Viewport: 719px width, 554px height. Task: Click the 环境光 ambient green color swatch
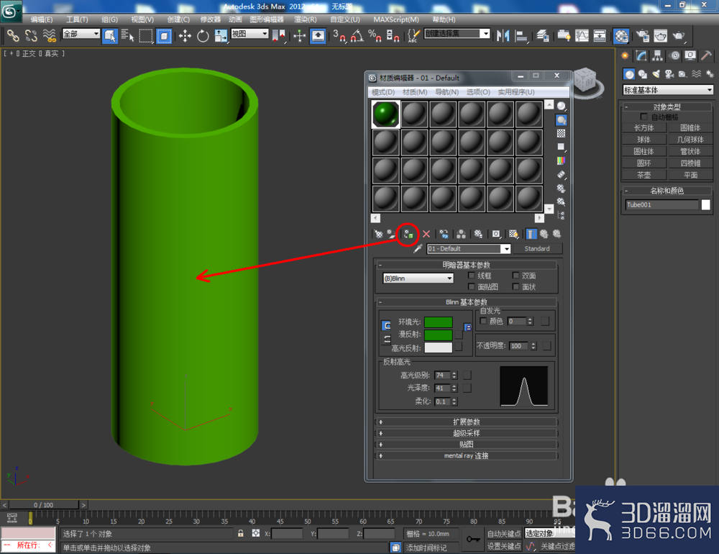tap(439, 322)
